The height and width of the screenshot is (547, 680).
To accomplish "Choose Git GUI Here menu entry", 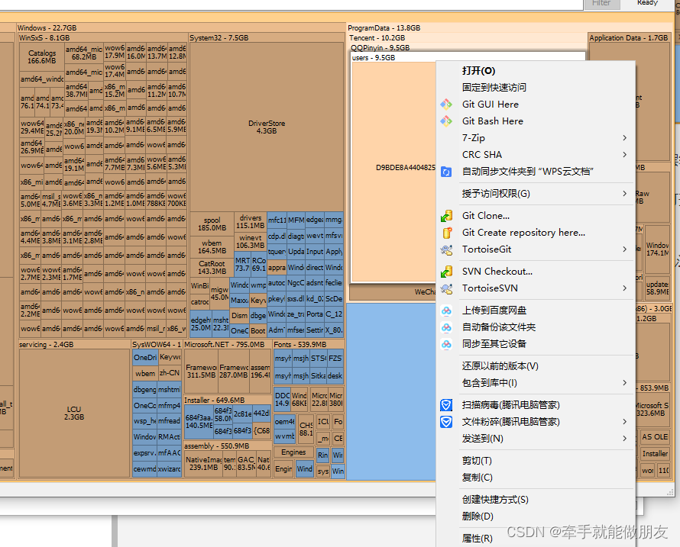I will point(535,105).
